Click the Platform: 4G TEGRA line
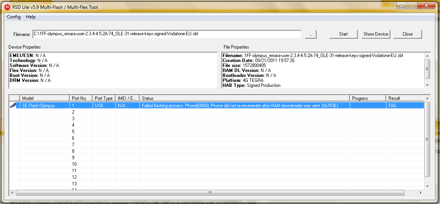 coord(243,80)
